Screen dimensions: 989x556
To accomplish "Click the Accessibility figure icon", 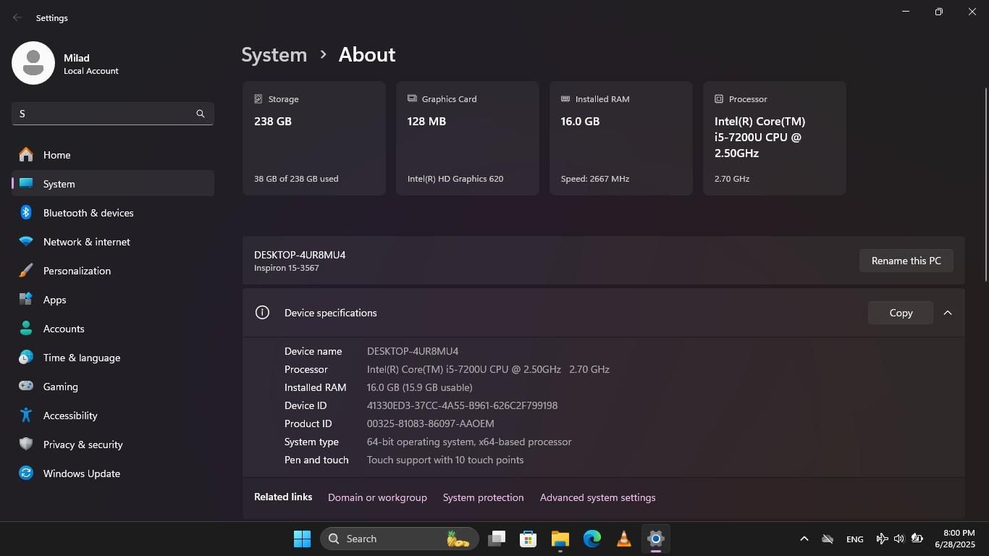I will pyautogui.click(x=26, y=416).
